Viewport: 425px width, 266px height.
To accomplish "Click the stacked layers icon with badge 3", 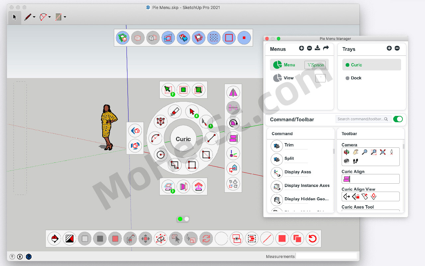I will (x=168, y=186).
